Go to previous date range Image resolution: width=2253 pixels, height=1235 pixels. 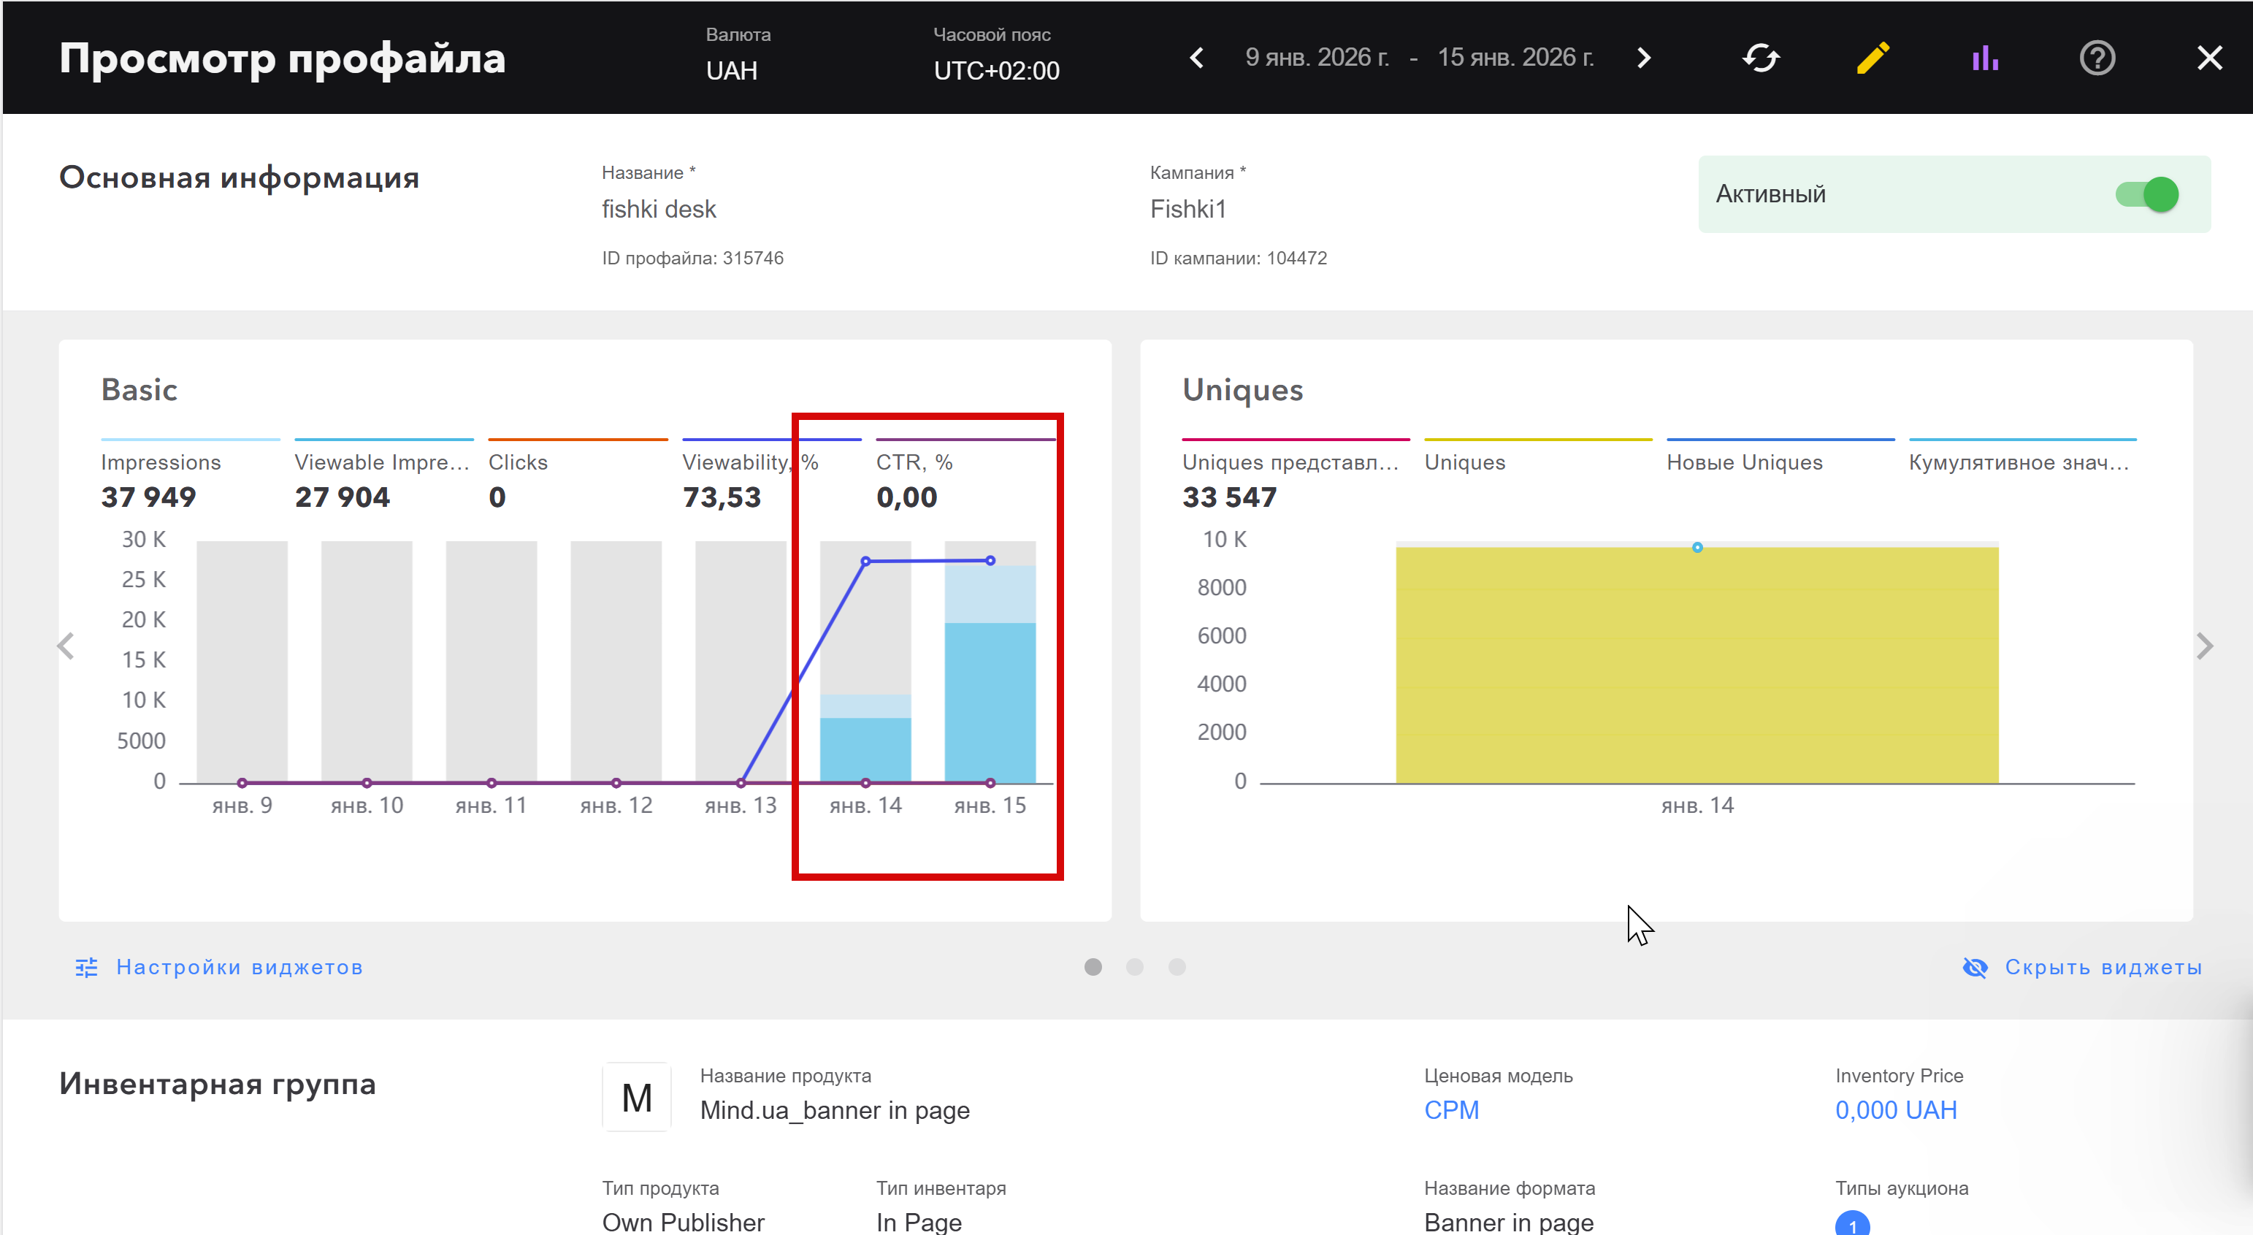[1196, 58]
